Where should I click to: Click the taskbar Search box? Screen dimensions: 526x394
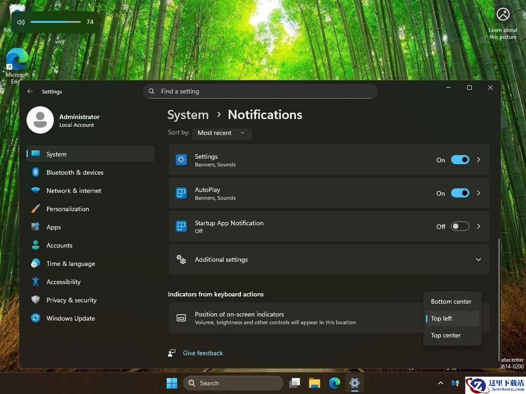(x=233, y=383)
